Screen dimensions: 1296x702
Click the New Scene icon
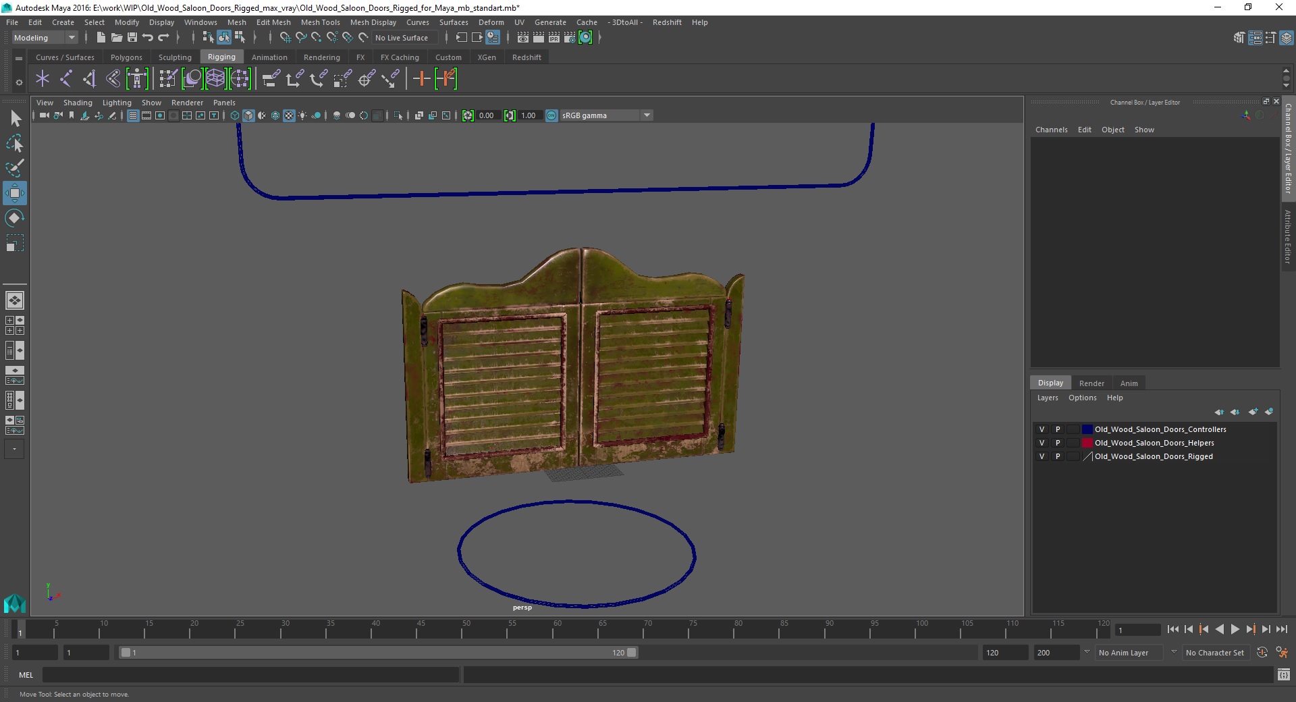tap(101, 38)
